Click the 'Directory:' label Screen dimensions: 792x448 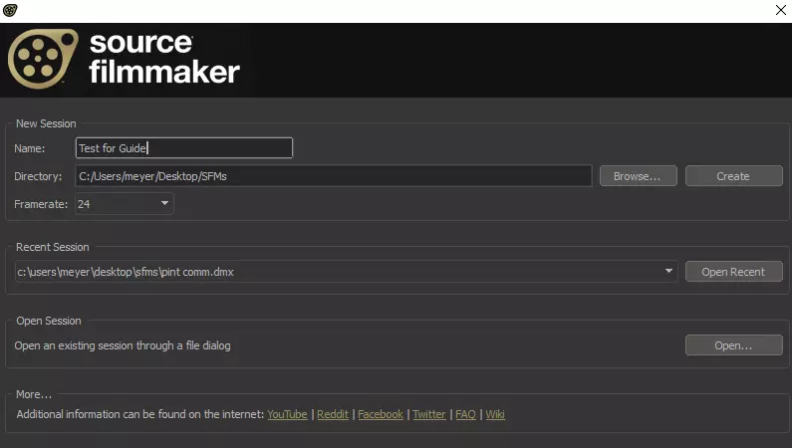[38, 176]
